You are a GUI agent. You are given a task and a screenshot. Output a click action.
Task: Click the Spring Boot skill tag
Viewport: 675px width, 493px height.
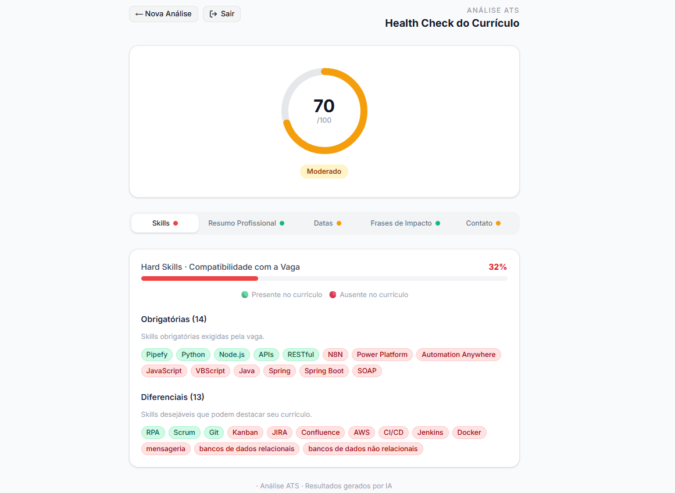[324, 371]
